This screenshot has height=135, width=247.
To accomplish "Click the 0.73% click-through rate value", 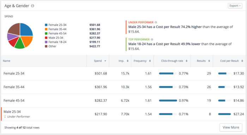I will pos(183,87).
